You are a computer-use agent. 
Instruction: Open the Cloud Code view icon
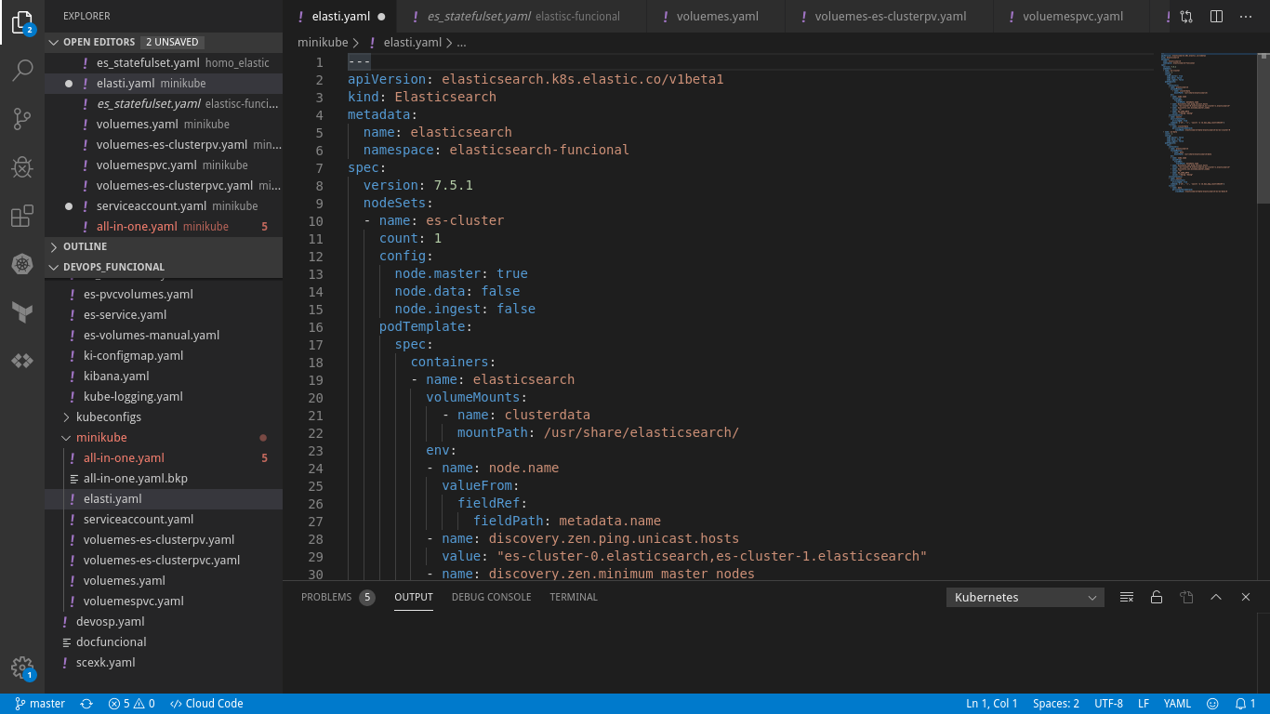(x=22, y=361)
